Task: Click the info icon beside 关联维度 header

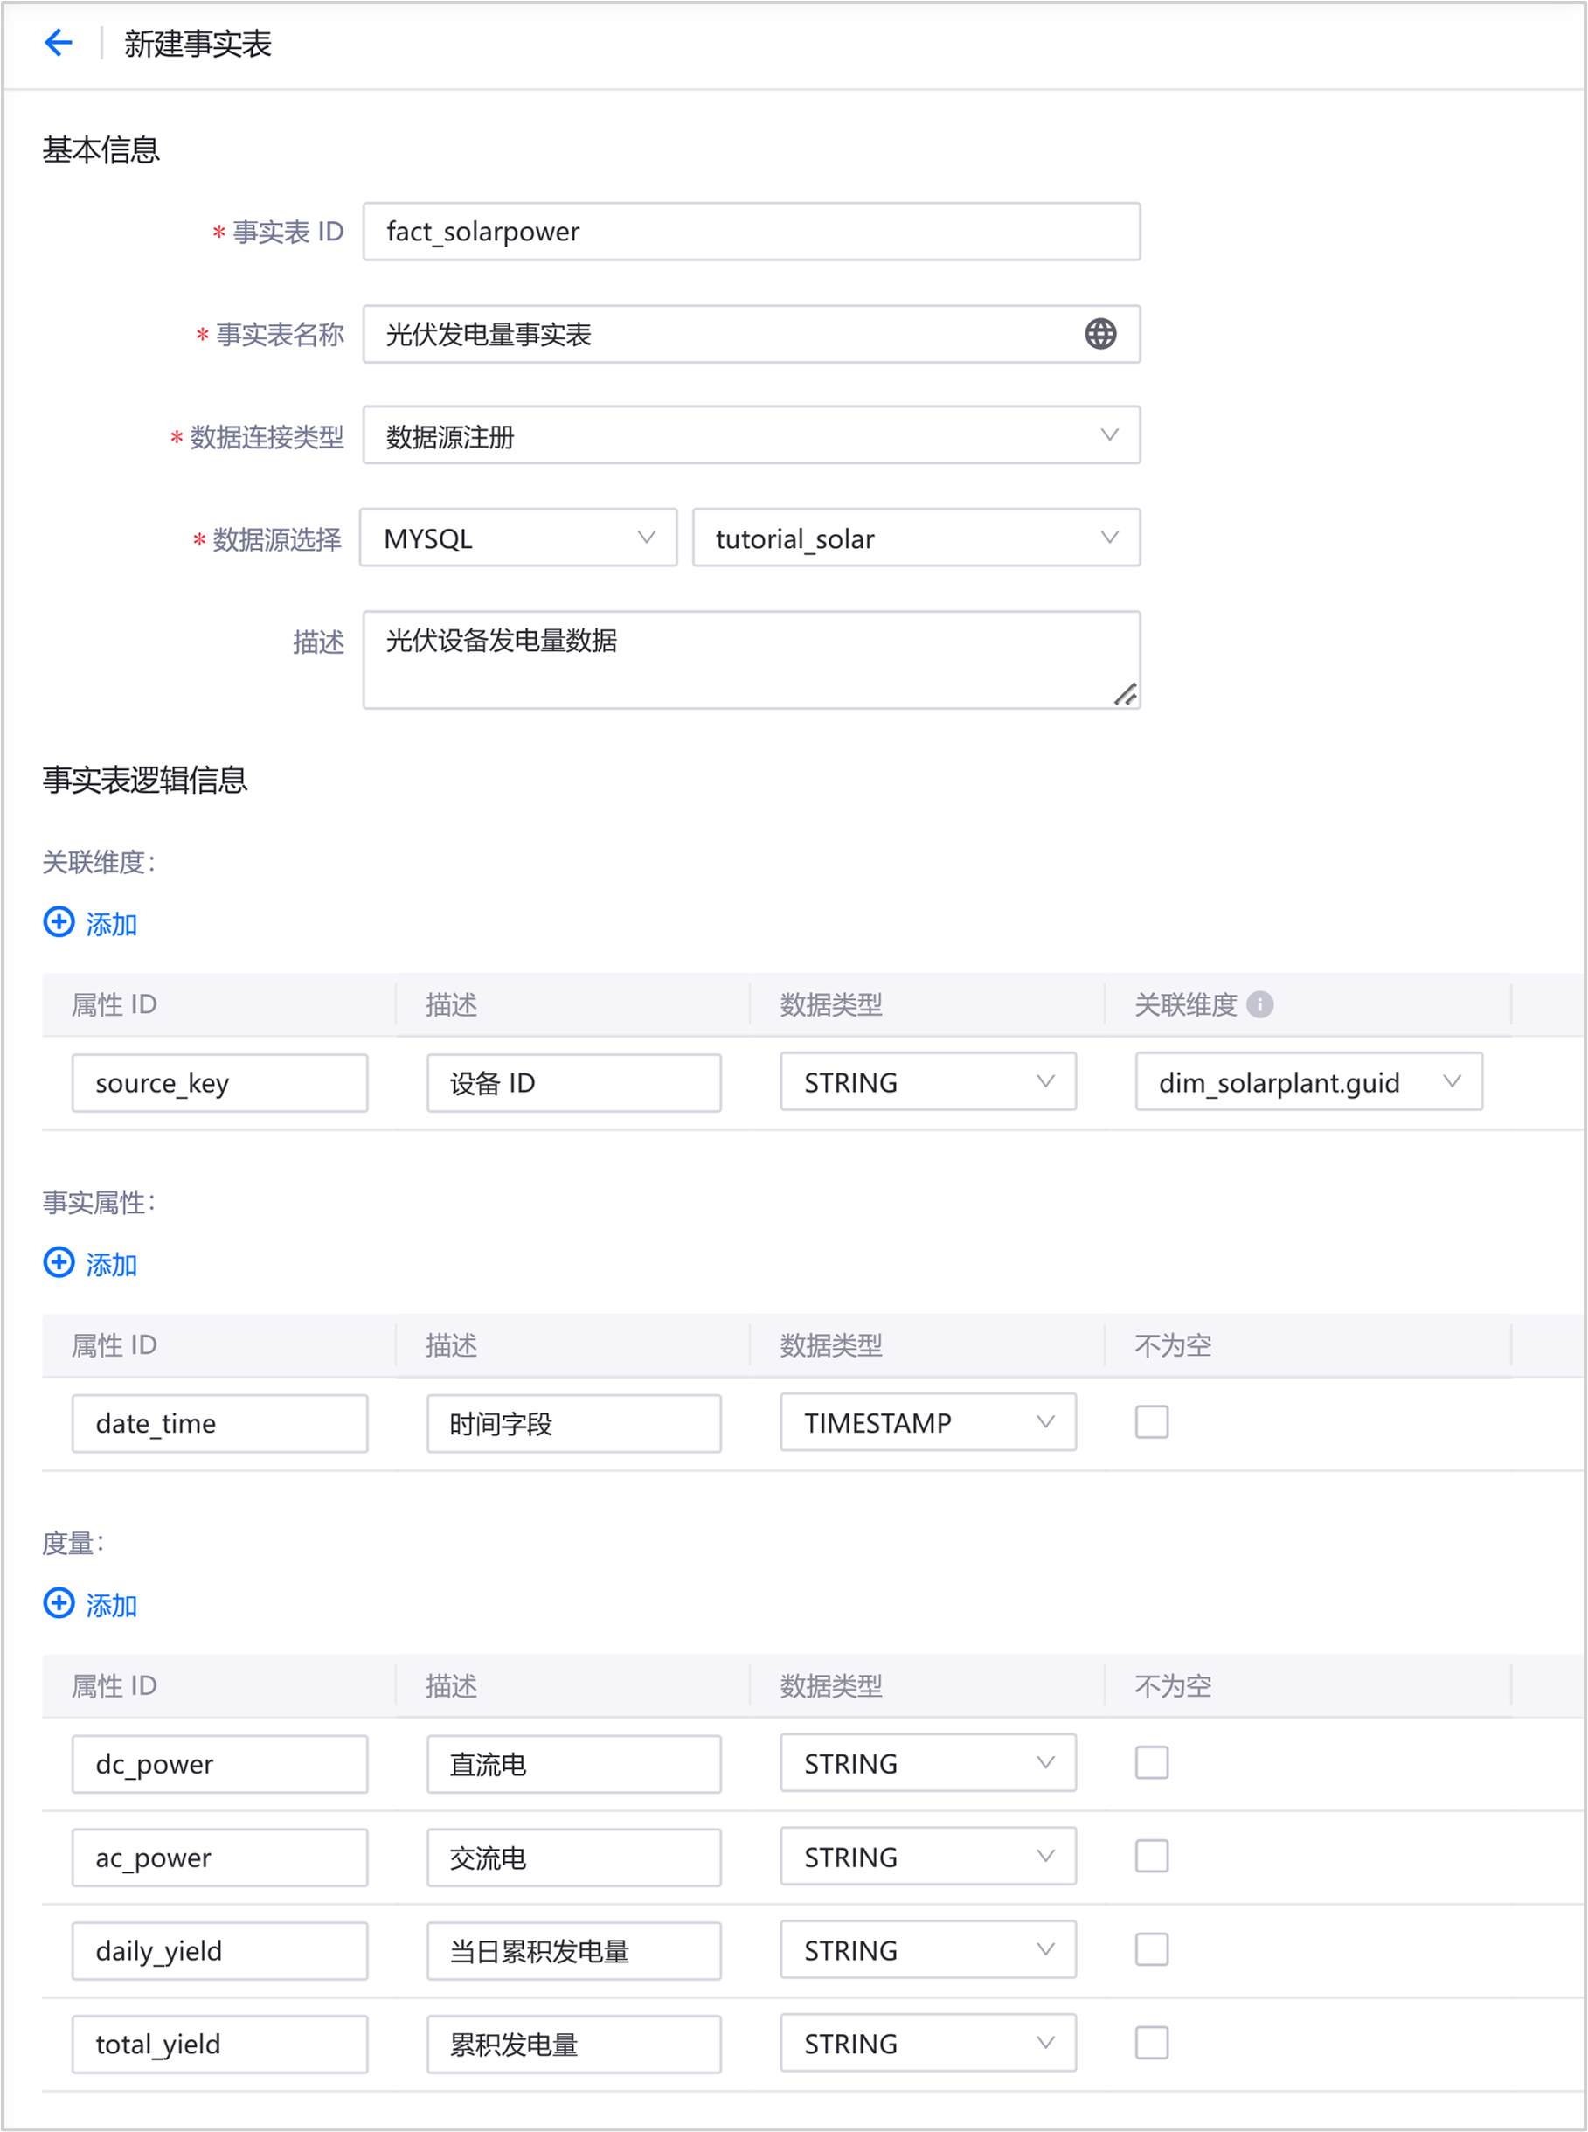Action: click(x=1259, y=1004)
